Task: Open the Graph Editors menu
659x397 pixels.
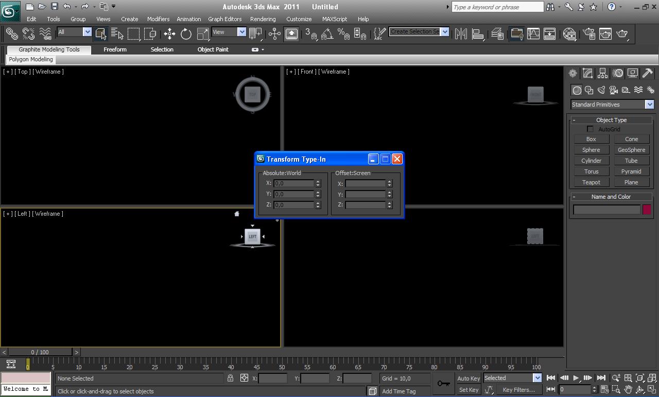Action: (224, 19)
